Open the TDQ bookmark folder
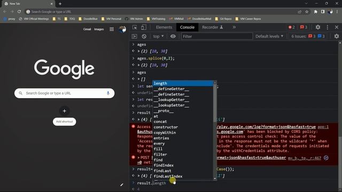This screenshot has height=192, width=342. point(69,19)
